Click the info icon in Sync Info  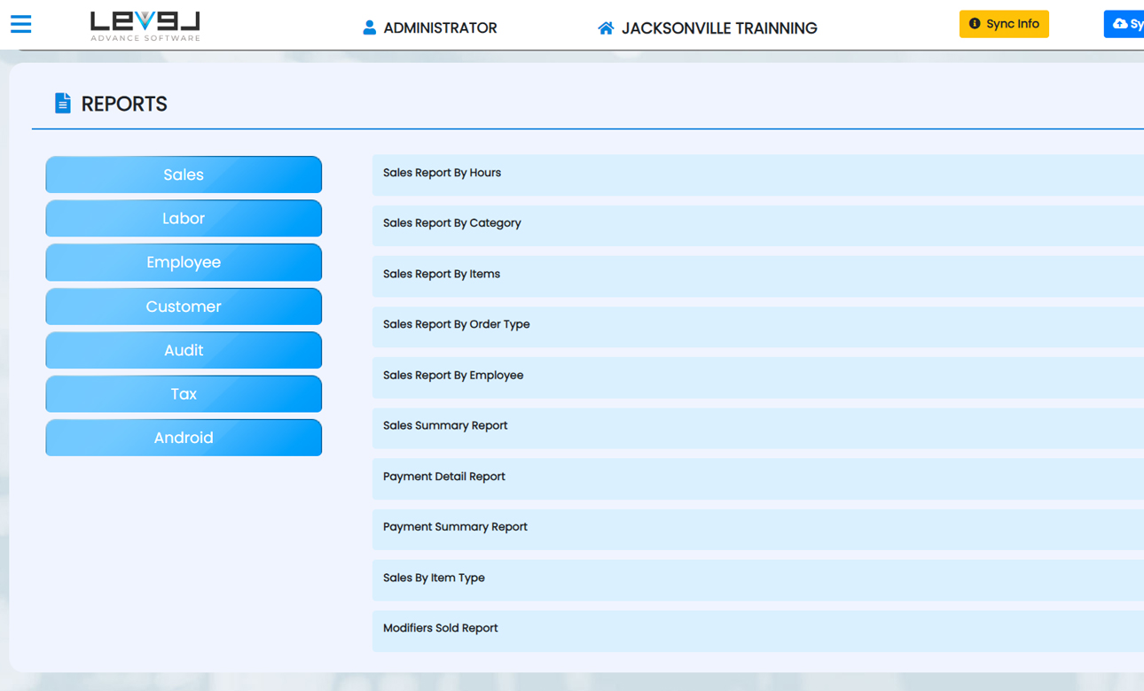[975, 24]
